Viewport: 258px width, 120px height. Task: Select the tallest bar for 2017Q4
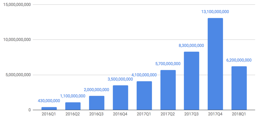click(x=215, y=64)
